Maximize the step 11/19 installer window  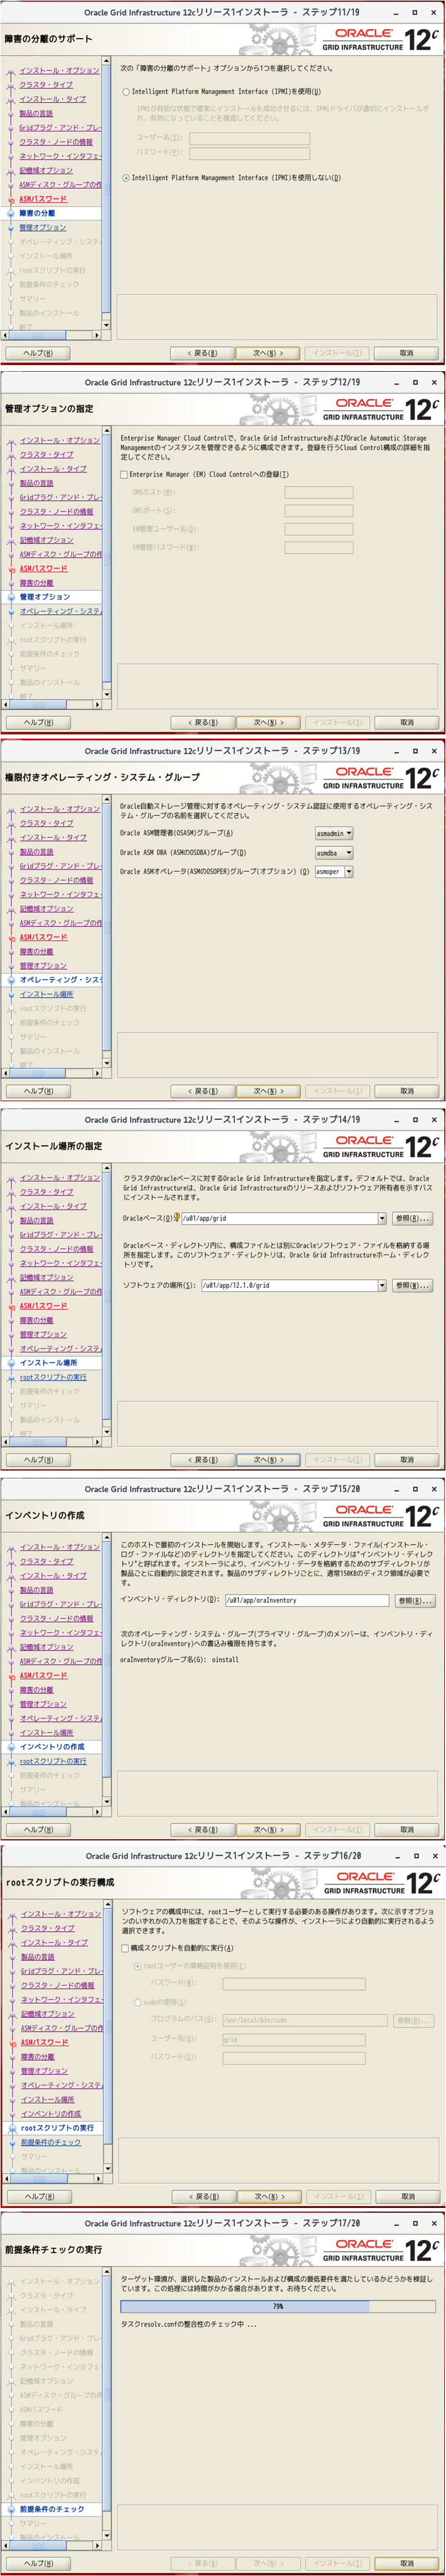(415, 12)
